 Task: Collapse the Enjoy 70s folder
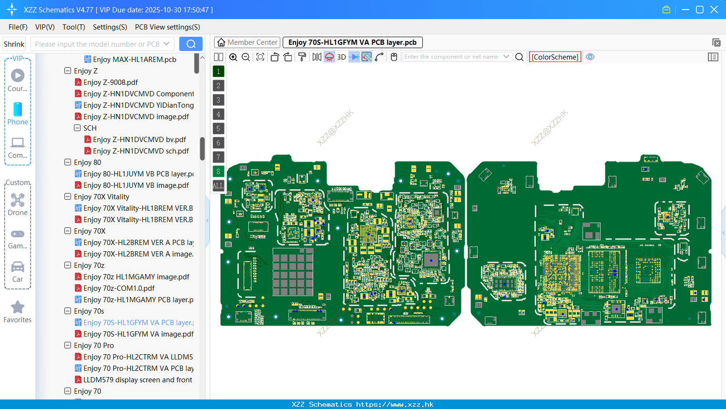[x=68, y=311]
